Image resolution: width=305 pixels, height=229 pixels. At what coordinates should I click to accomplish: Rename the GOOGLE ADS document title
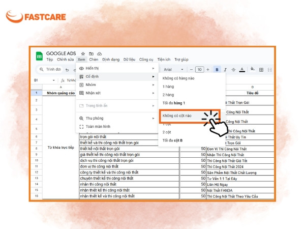[x=61, y=53]
